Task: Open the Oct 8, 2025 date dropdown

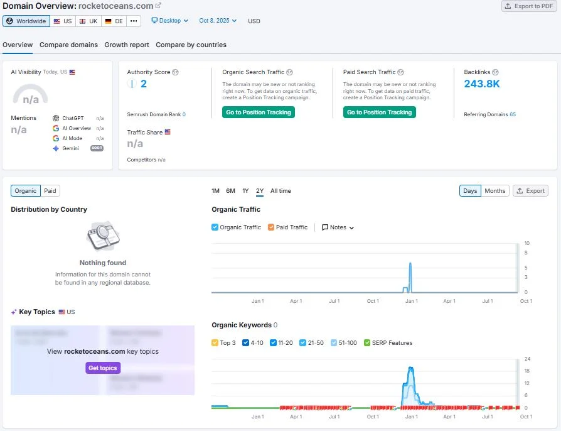Action: (x=218, y=21)
